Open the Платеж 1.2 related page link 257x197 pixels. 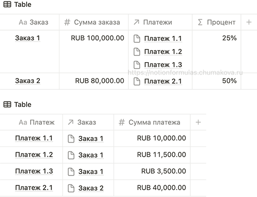click(163, 52)
